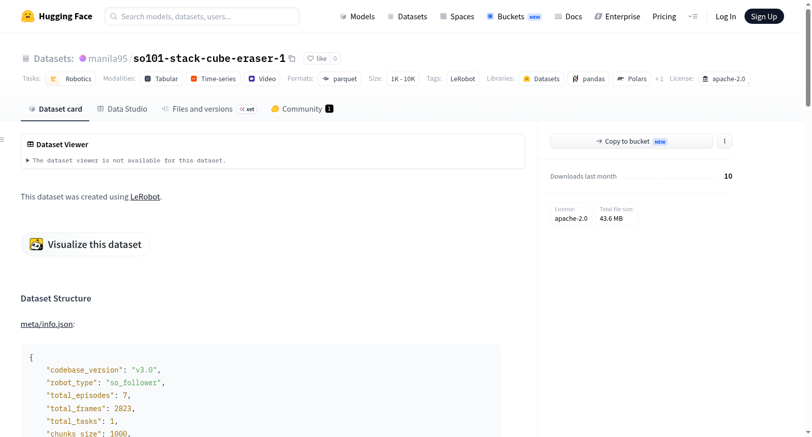
Task: Click the Video modality tag
Action: pyautogui.click(x=262, y=79)
